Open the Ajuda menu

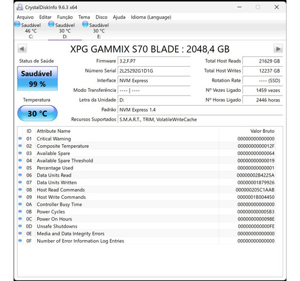tap(119, 17)
